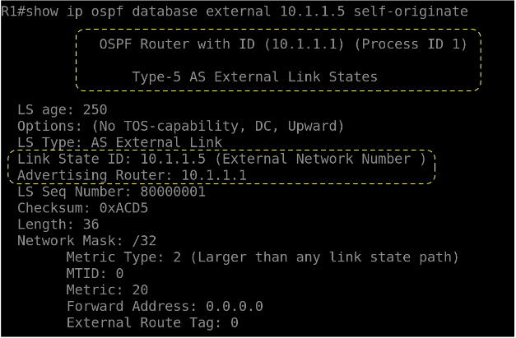Click the Type-5 AS External Link States heading
Screen dimensions: 516x338
click(x=254, y=76)
